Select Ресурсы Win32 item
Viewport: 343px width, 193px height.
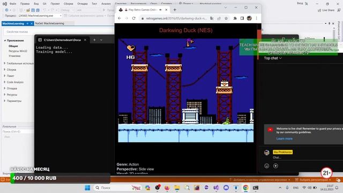(x=18, y=51)
